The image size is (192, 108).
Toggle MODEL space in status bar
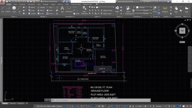[59, 106]
